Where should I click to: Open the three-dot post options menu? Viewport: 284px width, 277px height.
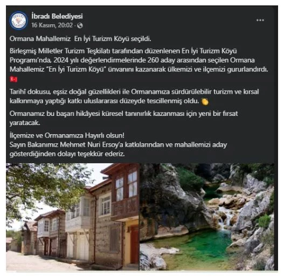[260, 20]
